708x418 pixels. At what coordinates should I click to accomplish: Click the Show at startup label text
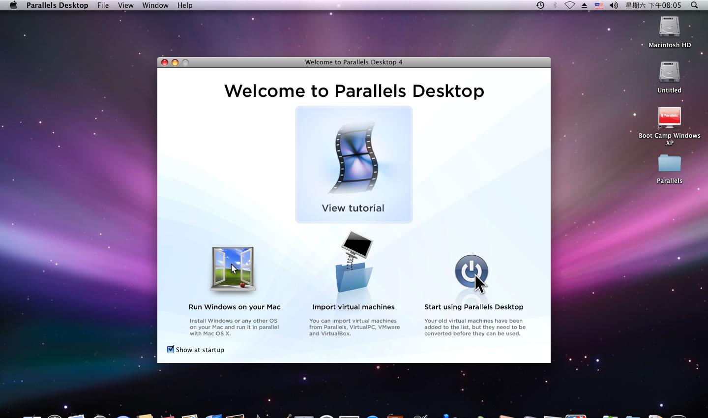tap(200, 350)
